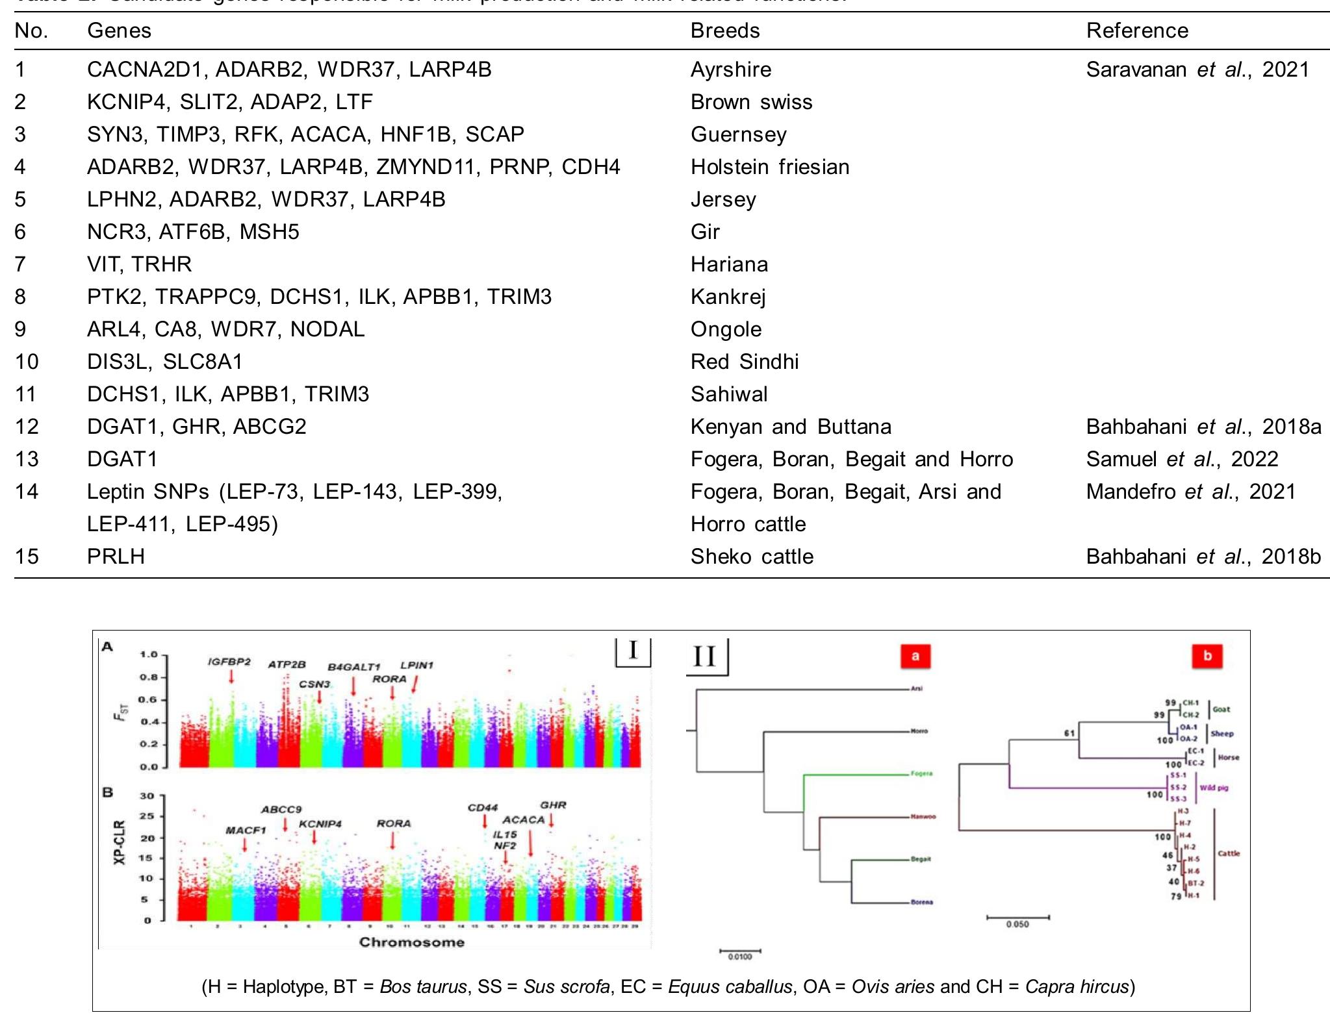
Task: Click the 'Reference' column header
Action: pos(1137,31)
